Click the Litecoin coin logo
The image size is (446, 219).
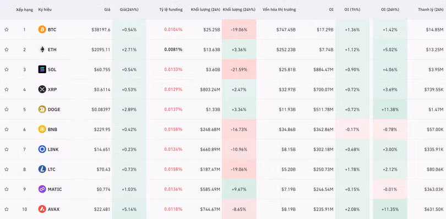tap(42, 169)
